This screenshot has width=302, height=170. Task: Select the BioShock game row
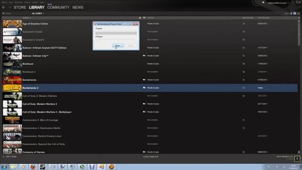coord(150,64)
